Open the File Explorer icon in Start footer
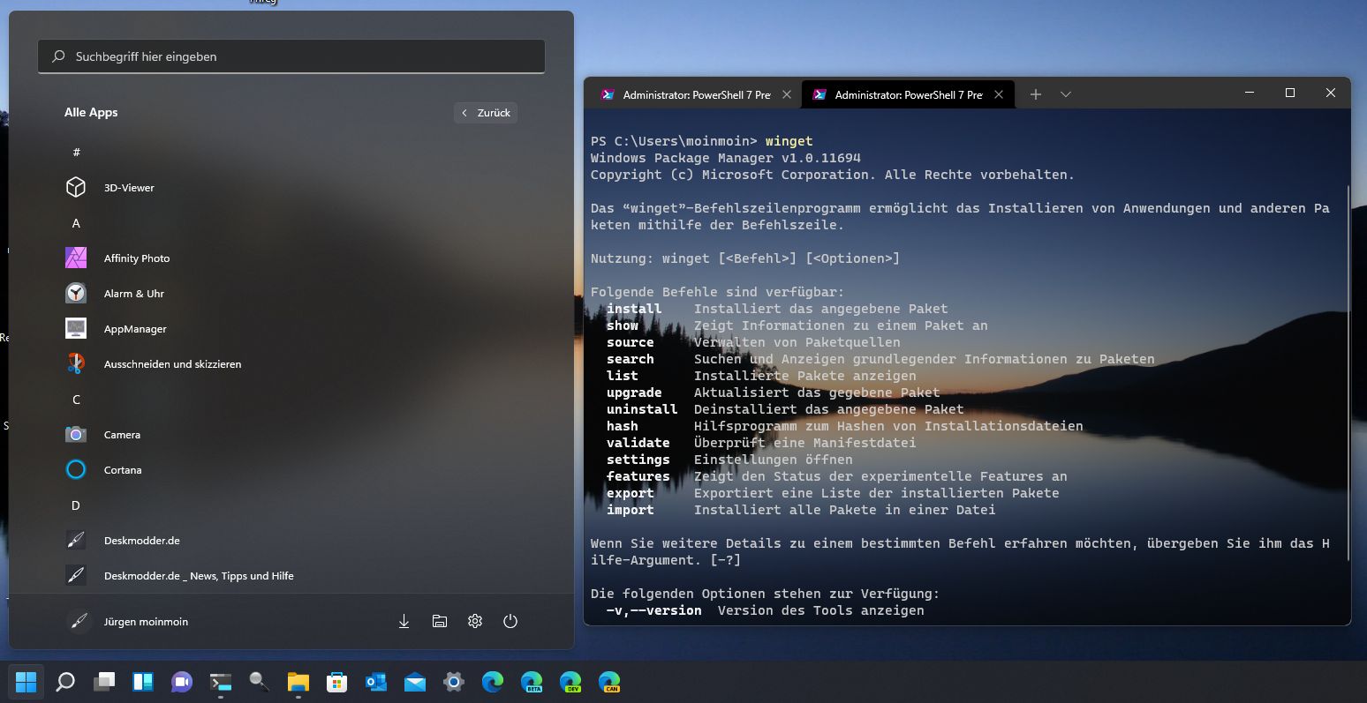 click(x=439, y=621)
